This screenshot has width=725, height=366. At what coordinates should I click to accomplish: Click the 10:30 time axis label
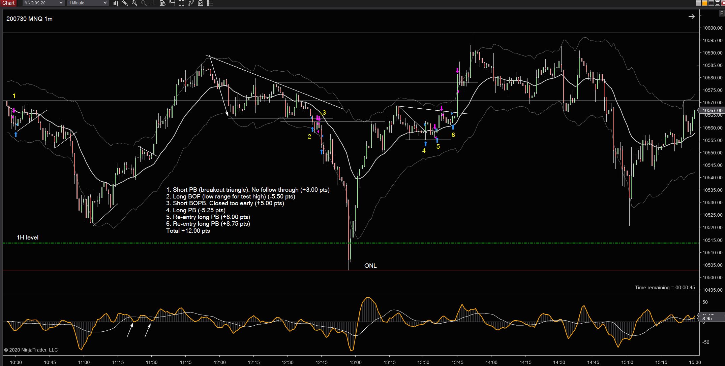pyautogui.click(x=16, y=362)
